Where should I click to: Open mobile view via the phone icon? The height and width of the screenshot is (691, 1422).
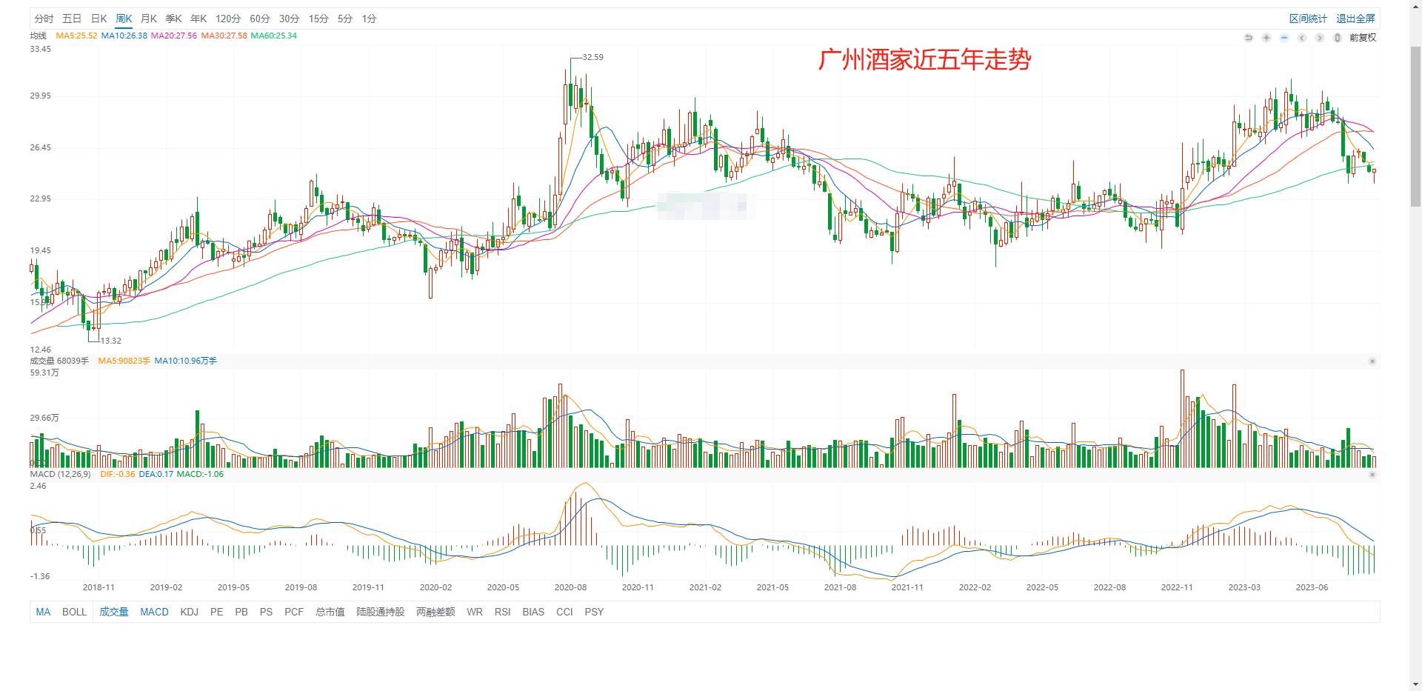(1337, 37)
